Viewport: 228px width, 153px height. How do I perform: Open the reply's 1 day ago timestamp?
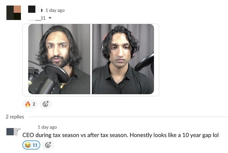point(47,127)
